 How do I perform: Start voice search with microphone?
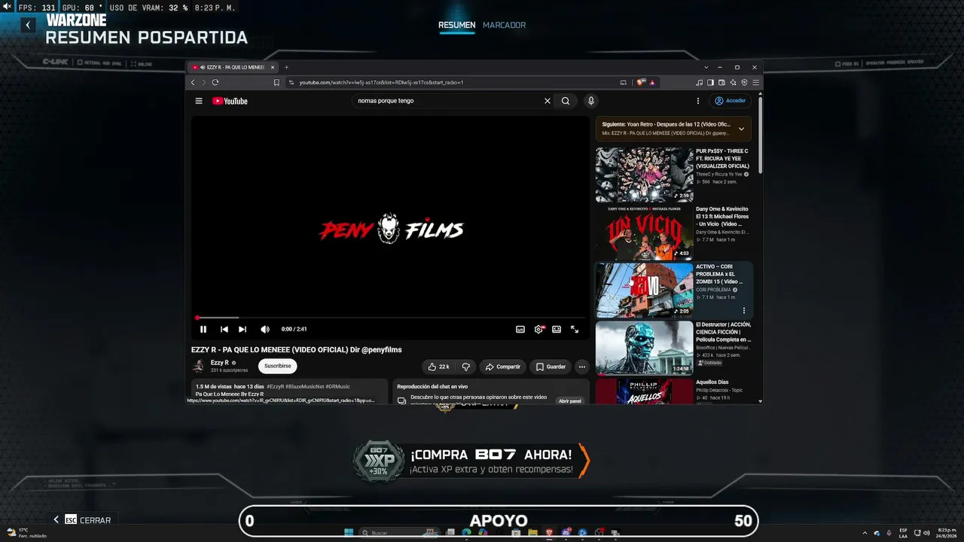pyautogui.click(x=591, y=101)
